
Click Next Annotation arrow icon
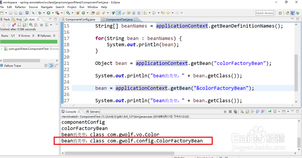click(145, 13)
